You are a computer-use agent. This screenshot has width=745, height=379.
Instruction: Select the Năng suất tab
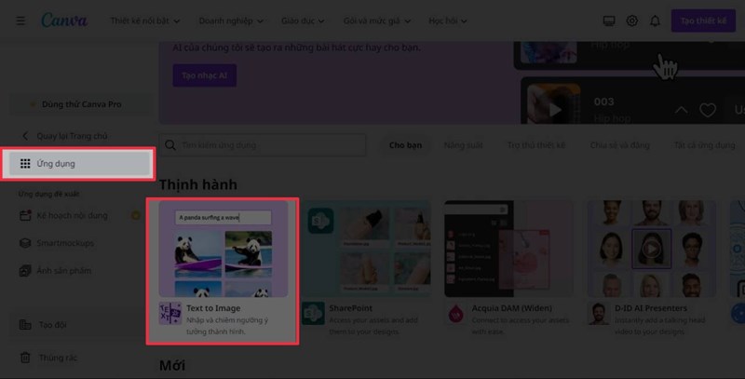point(463,145)
